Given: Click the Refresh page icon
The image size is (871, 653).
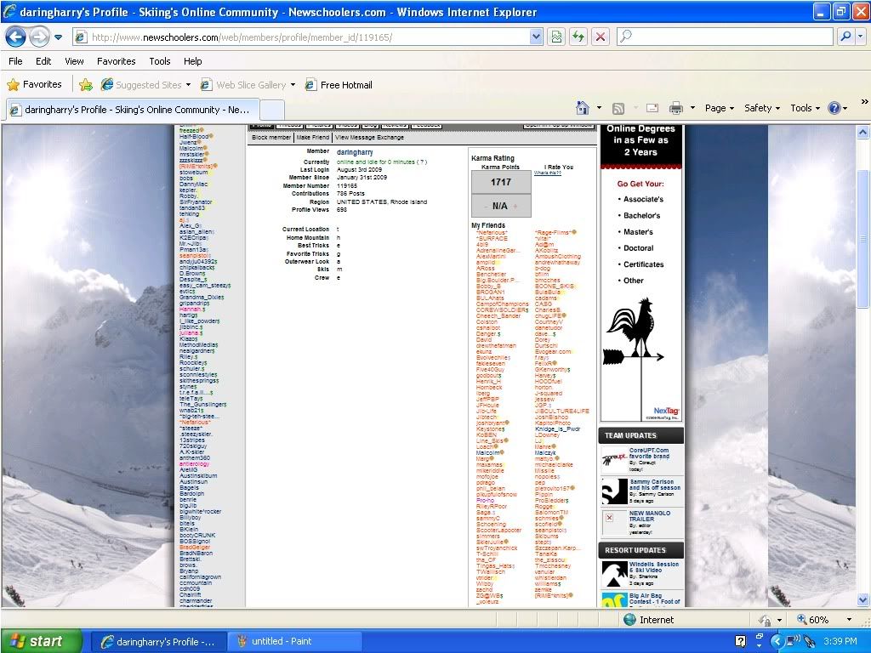Looking at the screenshot, I should [x=578, y=37].
